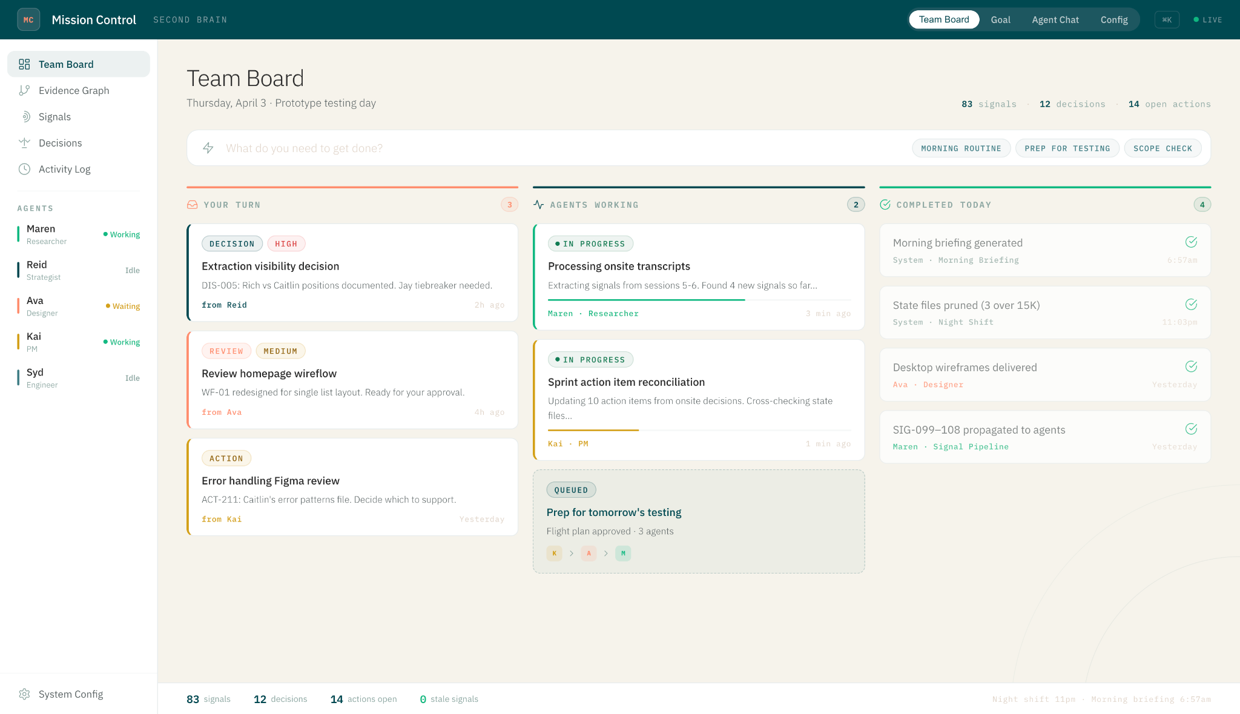Open Prep for tomorrow's testing queued card
The height and width of the screenshot is (714, 1240).
699,521
